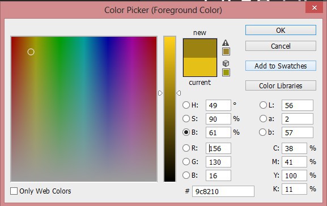The width and height of the screenshot is (327, 206).
Task: Click the left slider arrow handle
Action: click(x=160, y=93)
